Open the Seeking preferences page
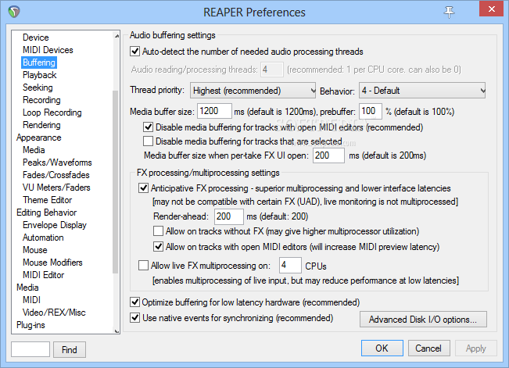Screen dimensions: 509x368 click(38, 88)
